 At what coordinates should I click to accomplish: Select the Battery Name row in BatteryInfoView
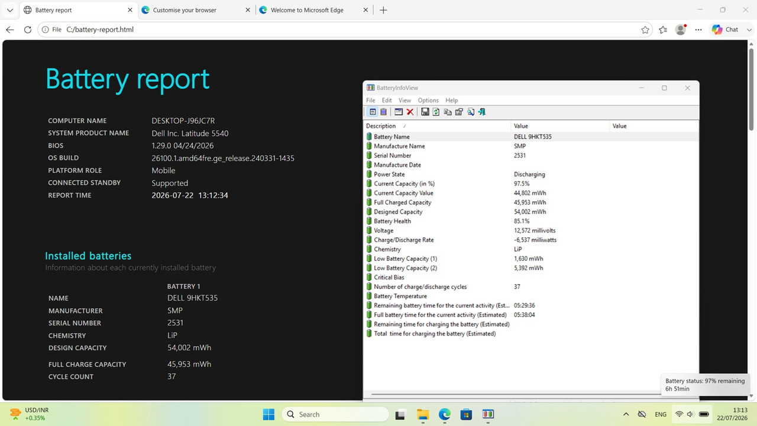(532, 137)
